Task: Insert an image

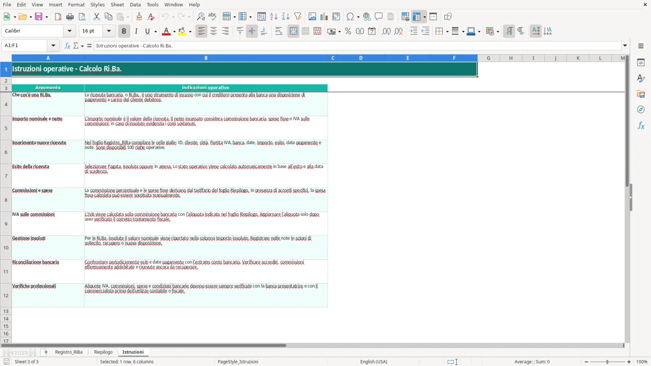Action: pyautogui.click(x=312, y=17)
